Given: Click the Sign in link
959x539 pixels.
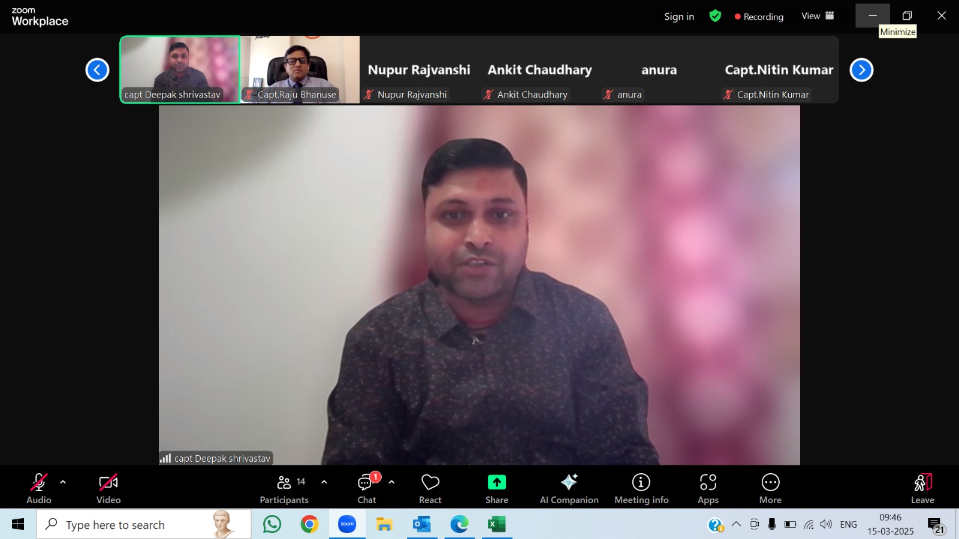Looking at the screenshot, I should (x=678, y=17).
